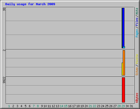The width and height of the screenshot is (140, 109).
Task: Click day "6" on the x-axis
Action: coord(30,106)
